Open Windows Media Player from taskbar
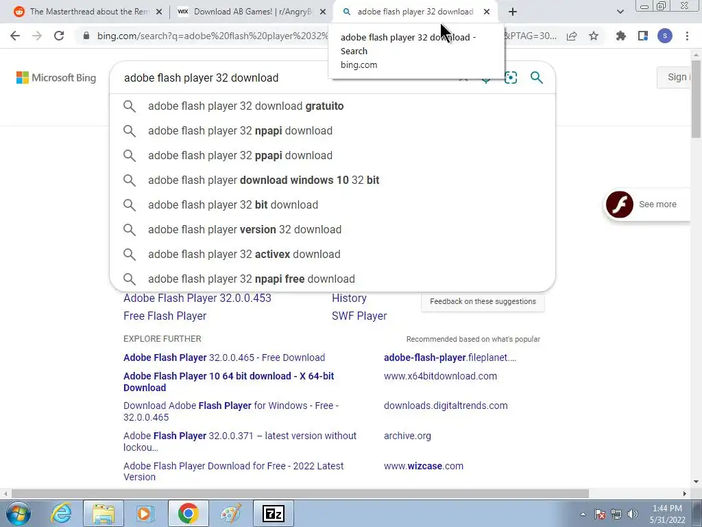 [x=145, y=513]
